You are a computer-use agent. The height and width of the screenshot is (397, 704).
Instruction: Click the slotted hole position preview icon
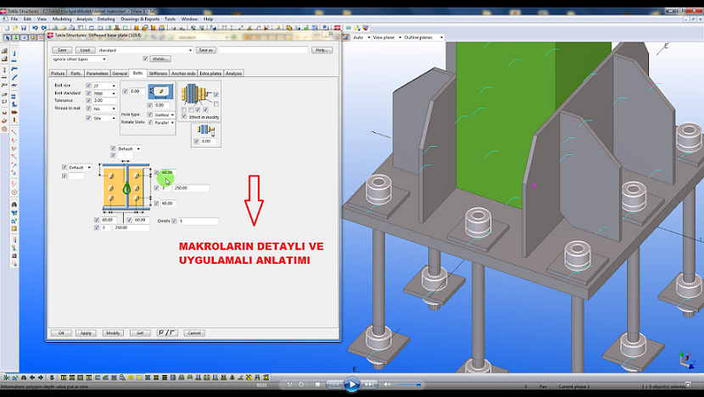[x=159, y=91]
